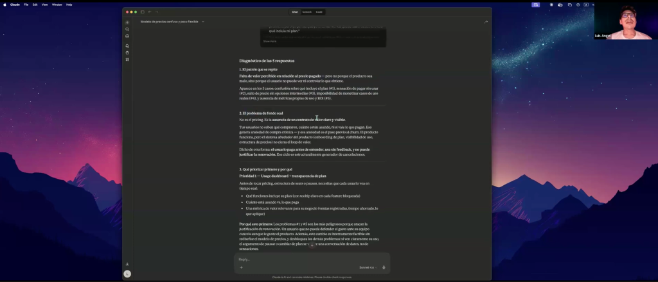Open the Edit menu in menu bar
658x282 pixels.
(x=35, y=4)
